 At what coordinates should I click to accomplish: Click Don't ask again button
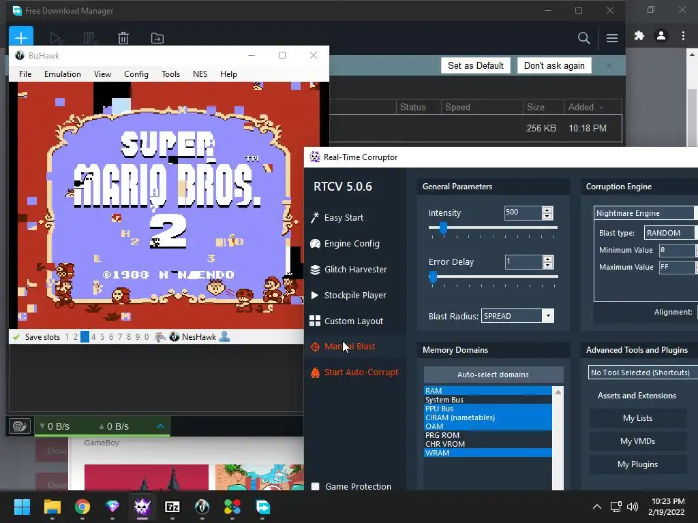(554, 65)
